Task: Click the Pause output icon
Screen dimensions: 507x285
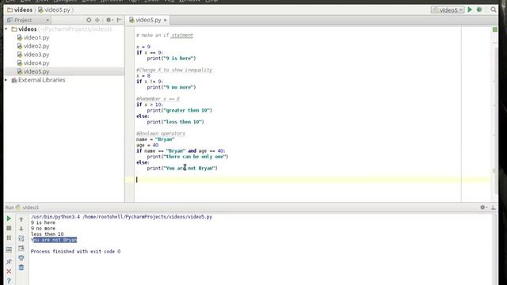Action: tap(9, 237)
